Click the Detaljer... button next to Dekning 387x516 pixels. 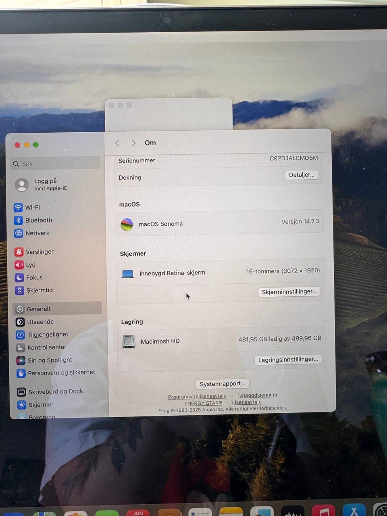pos(302,175)
